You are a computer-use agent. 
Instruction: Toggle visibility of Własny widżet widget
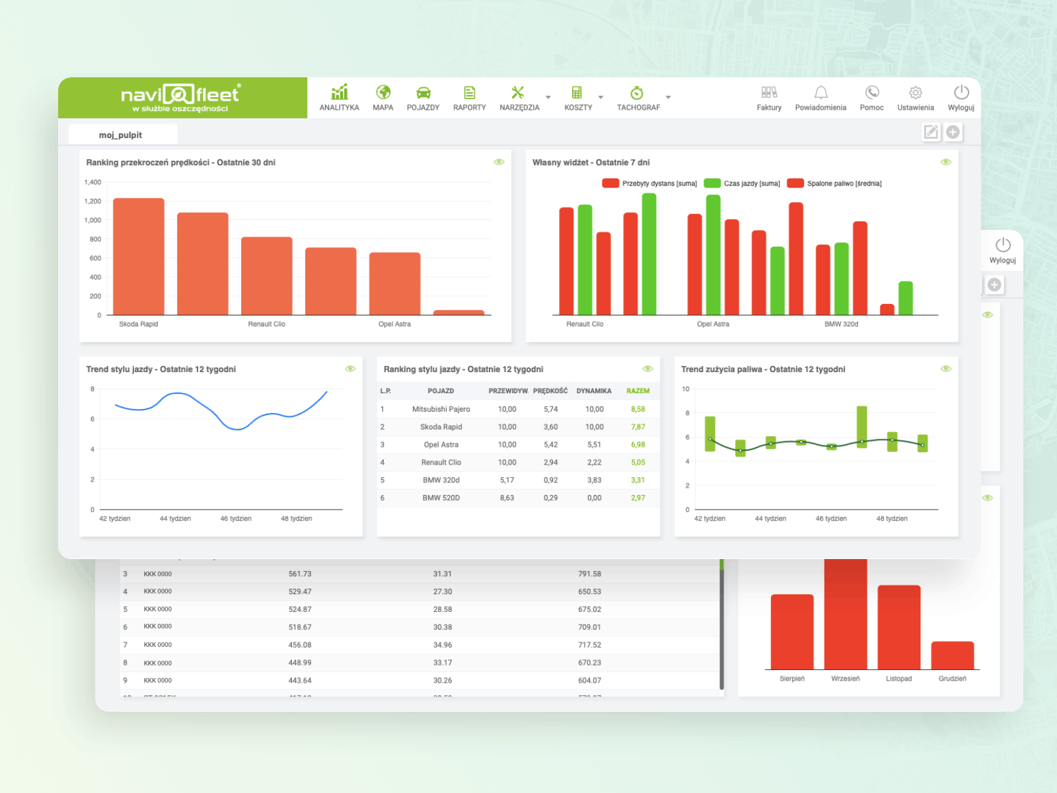(x=946, y=162)
